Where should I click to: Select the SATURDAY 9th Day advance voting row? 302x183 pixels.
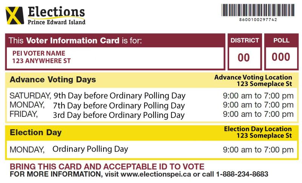[152, 96]
